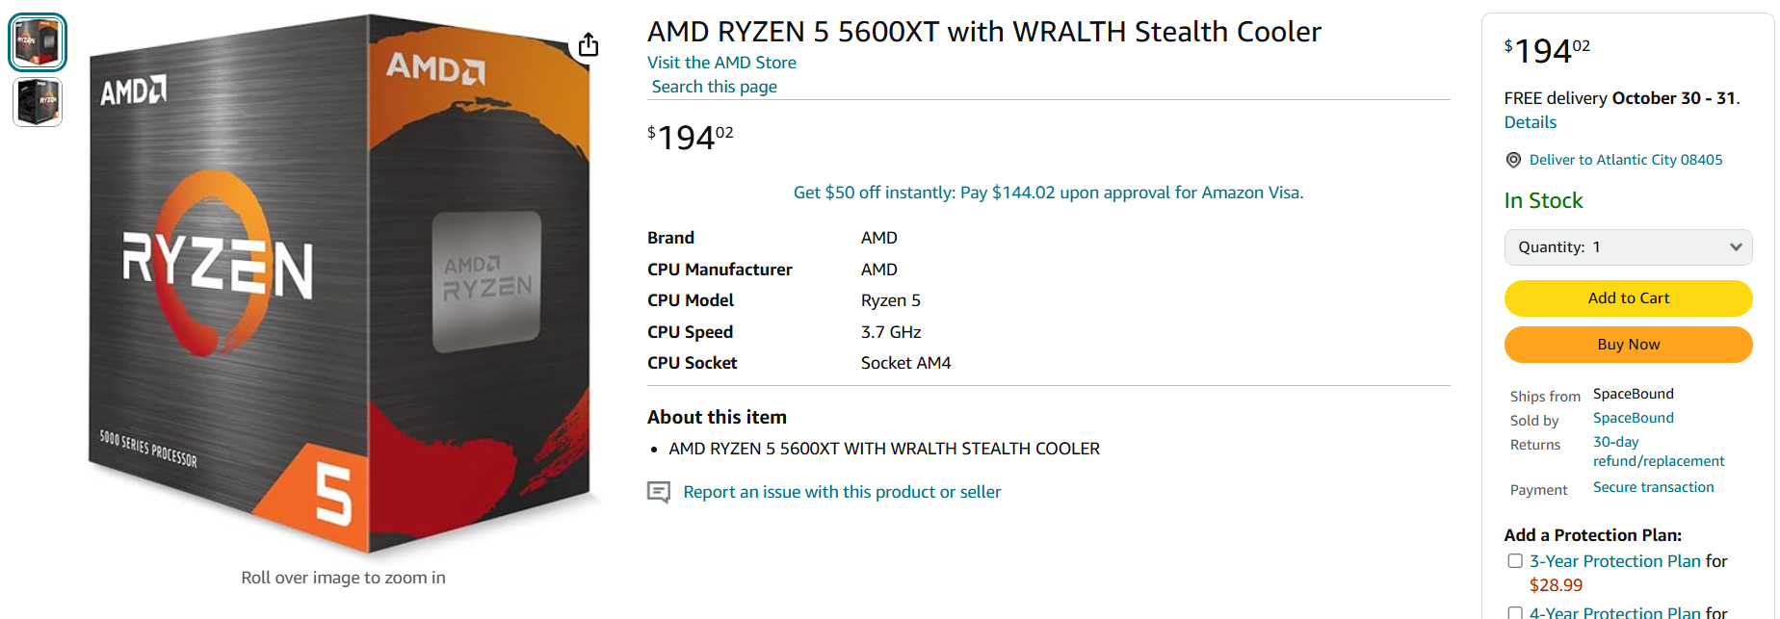The width and height of the screenshot is (1780, 619).
Task: Report an issue with this product or seller
Action: [842, 492]
